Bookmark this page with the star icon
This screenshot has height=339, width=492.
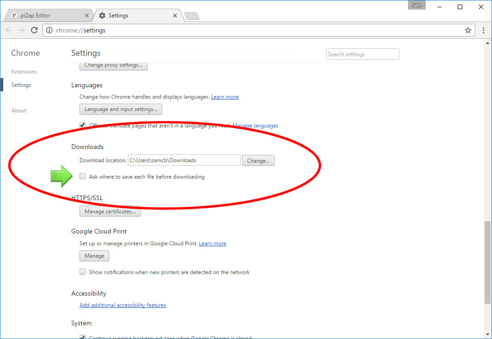click(468, 30)
